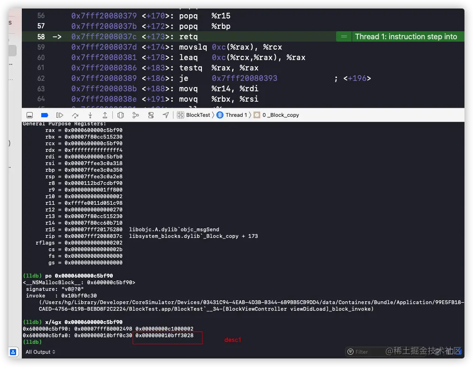This screenshot has width=473, height=367.
Task: Open Debug View Hierarchy icon
Action: 121,115
